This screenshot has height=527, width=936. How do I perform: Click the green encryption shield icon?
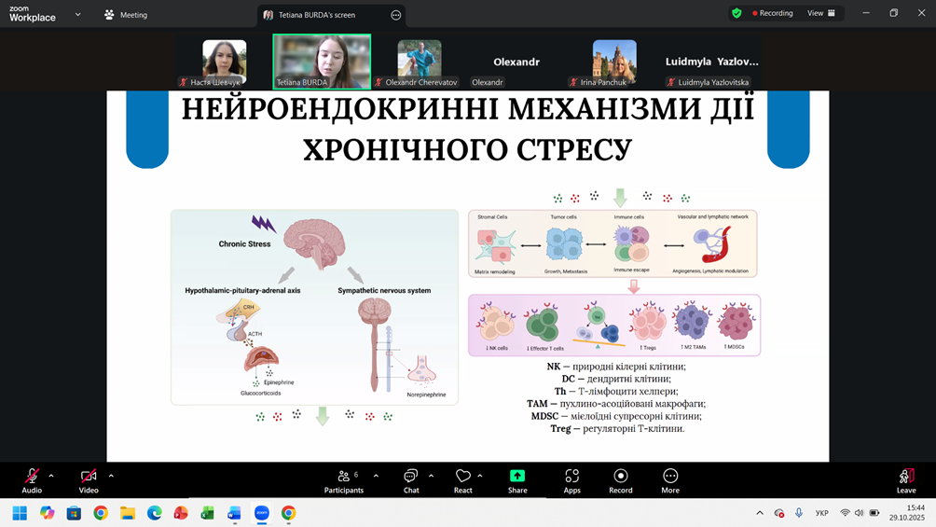[x=736, y=14]
